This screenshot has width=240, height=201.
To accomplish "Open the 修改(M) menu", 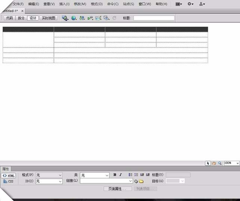I will pos(80,4).
